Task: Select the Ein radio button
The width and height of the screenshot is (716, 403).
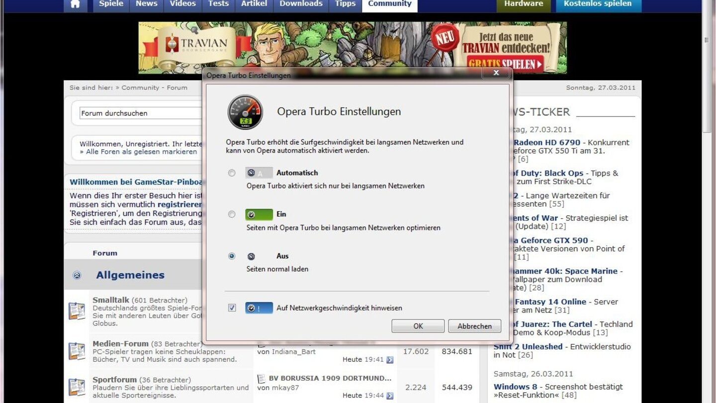Action: 232,214
